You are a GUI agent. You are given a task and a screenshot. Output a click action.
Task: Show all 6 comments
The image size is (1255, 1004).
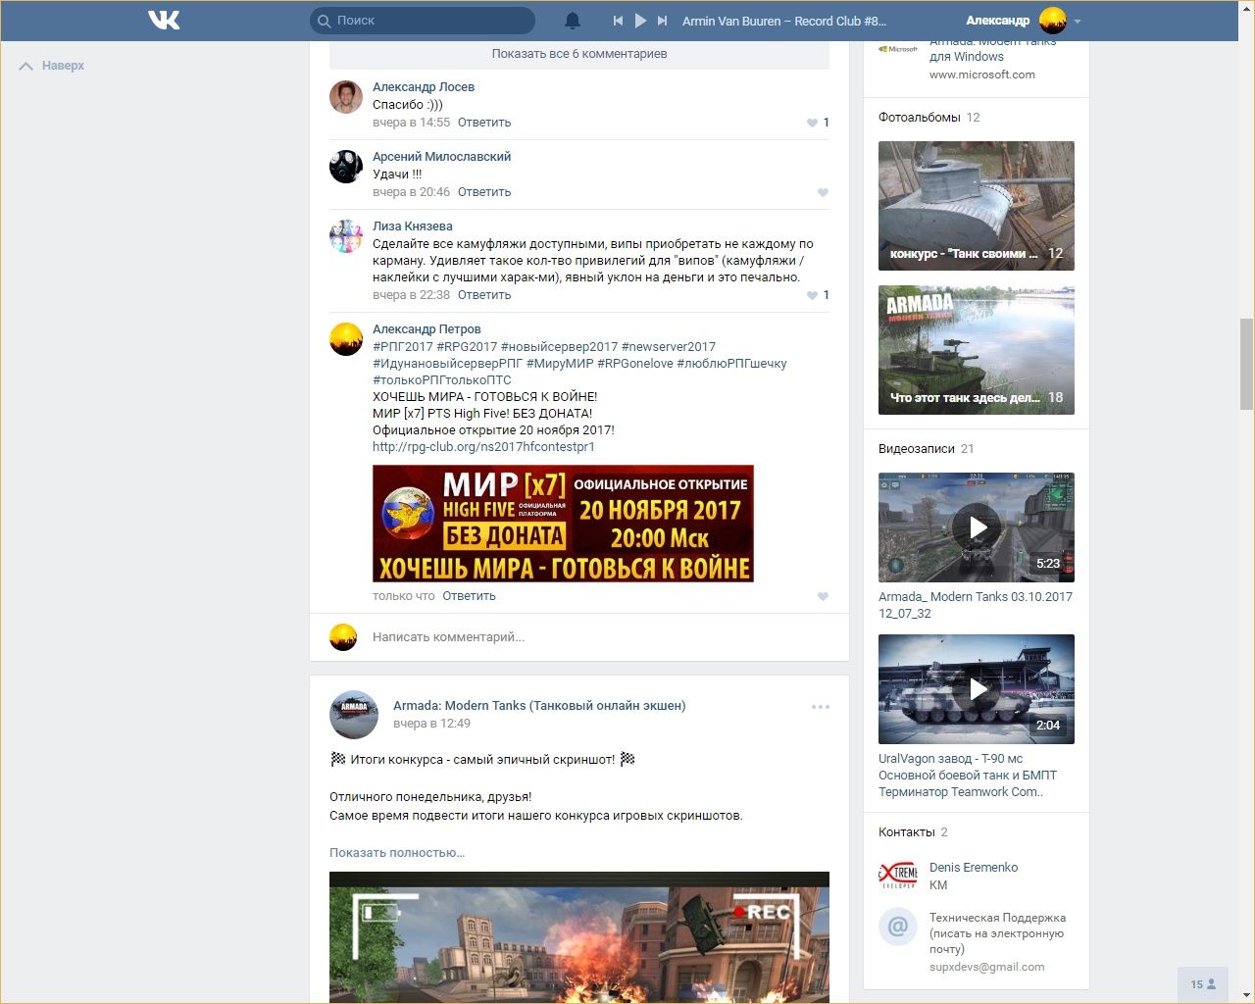point(579,54)
